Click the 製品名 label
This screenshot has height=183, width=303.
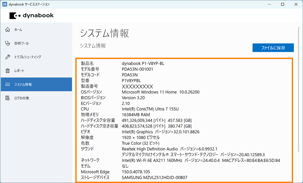[x=87, y=63]
